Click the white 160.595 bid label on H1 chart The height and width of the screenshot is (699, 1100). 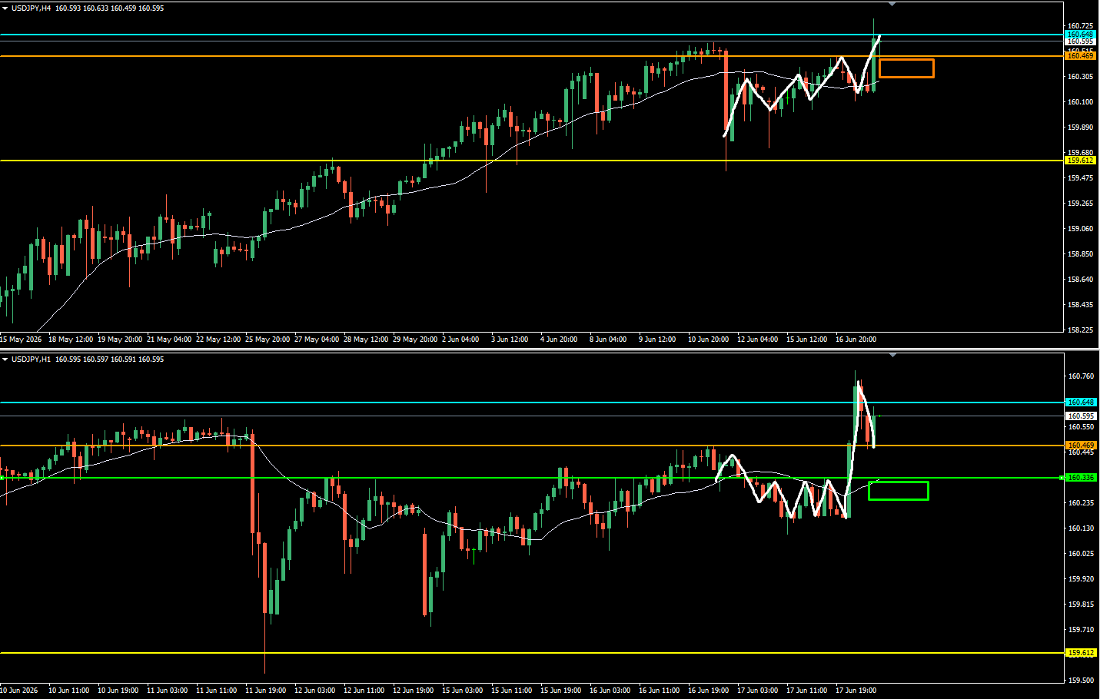pyautogui.click(x=1080, y=416)
